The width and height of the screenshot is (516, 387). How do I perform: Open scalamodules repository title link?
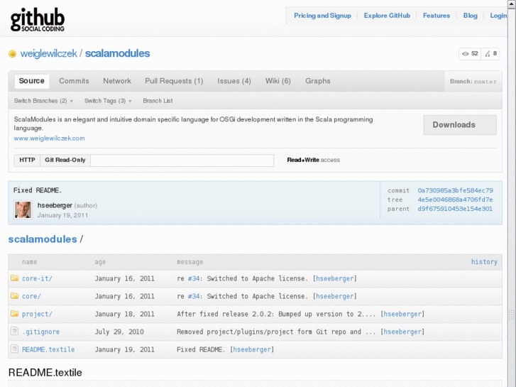(x=118, y=53)
